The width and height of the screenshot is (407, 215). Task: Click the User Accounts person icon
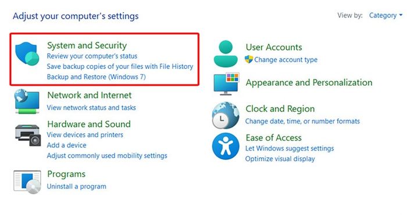tap(226, 53)
